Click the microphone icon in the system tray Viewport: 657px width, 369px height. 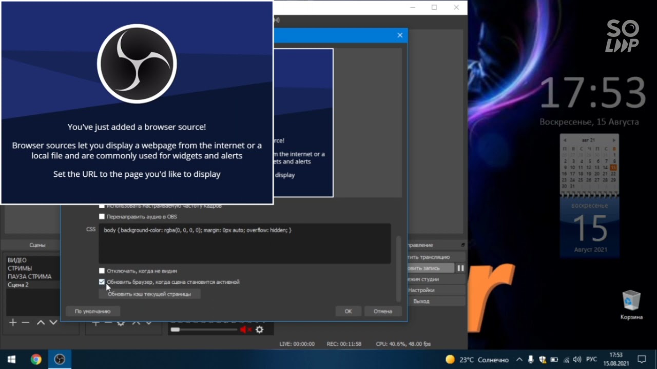(x=531, y=360)
